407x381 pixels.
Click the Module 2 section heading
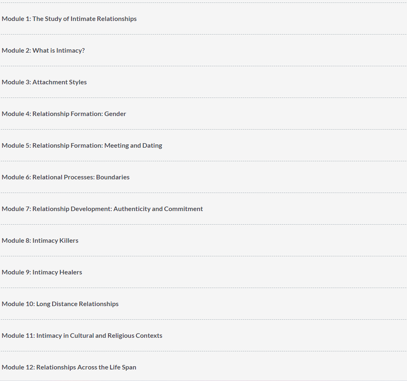point(43,51)
